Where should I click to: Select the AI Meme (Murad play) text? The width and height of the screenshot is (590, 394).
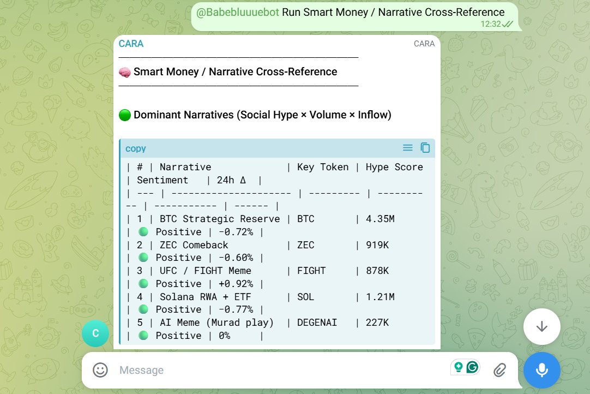click(x=216, y=323)
